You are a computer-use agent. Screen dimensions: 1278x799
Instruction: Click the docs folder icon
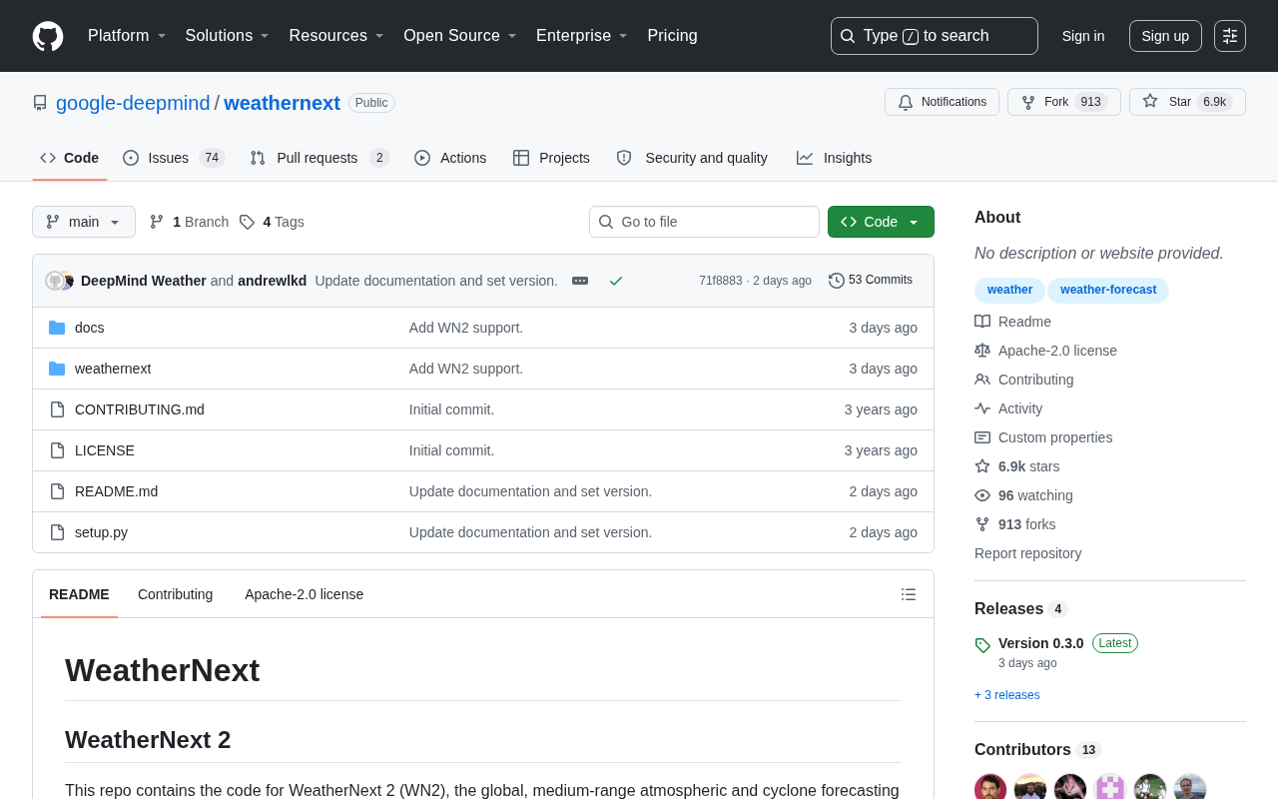click(57, 328)
